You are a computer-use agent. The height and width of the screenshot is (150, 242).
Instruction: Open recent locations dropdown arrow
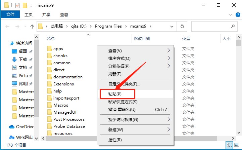(25, 27)
